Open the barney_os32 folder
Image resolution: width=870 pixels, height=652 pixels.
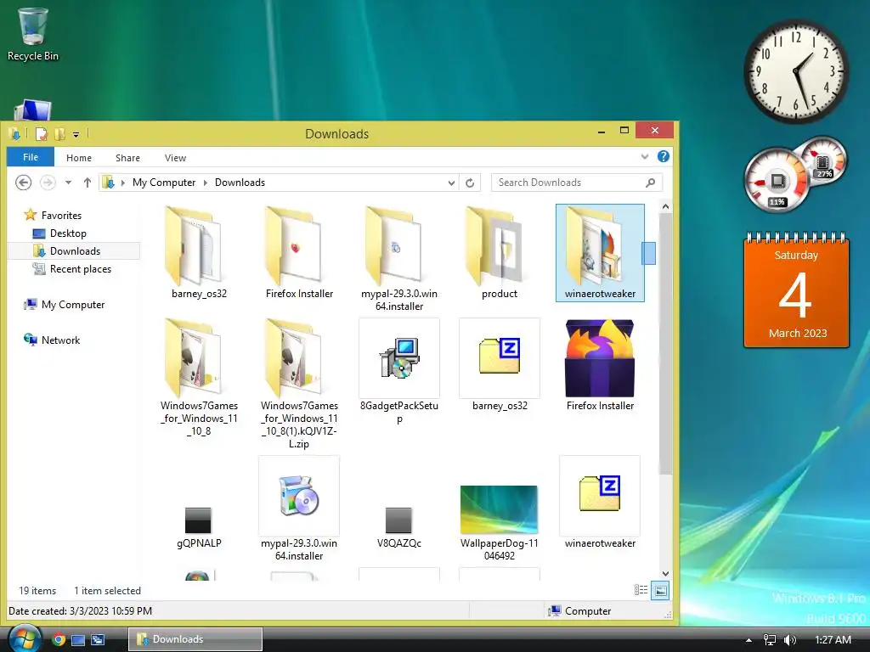[x=199, y=252]
